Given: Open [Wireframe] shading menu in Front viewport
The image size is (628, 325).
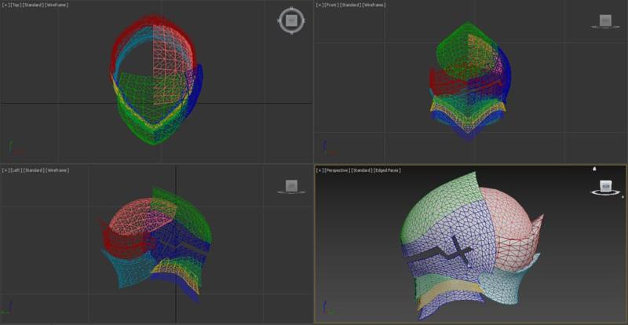Looking at the screenshot, I should click(374, 5).
